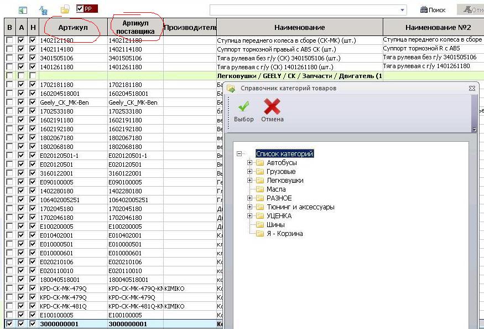Click the РАЗНОЕ folder icon

click(x=260, y=198)
